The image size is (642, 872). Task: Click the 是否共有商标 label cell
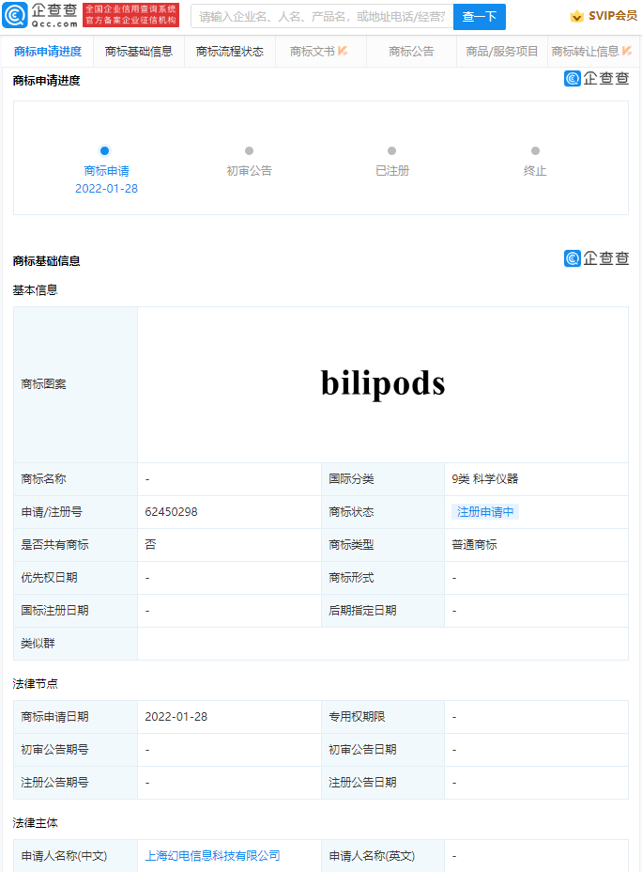point(75,544)
